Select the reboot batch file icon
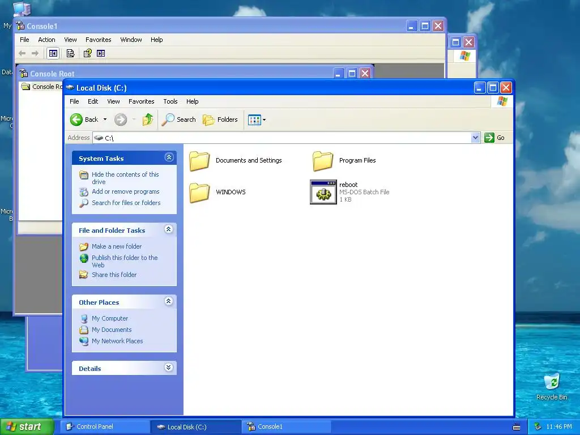 [x=323, y=192]
